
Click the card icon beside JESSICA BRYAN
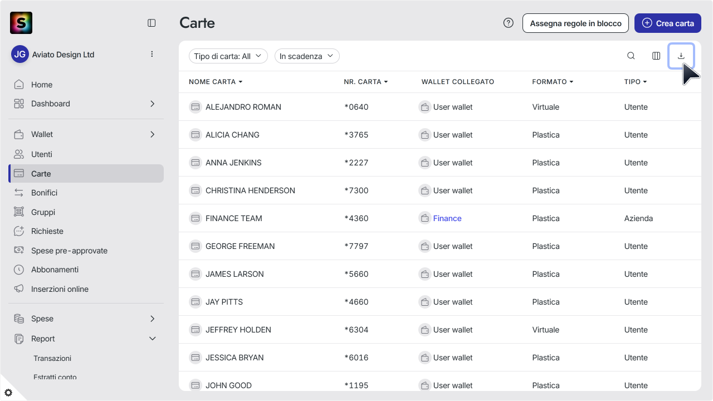click(195, 358)
